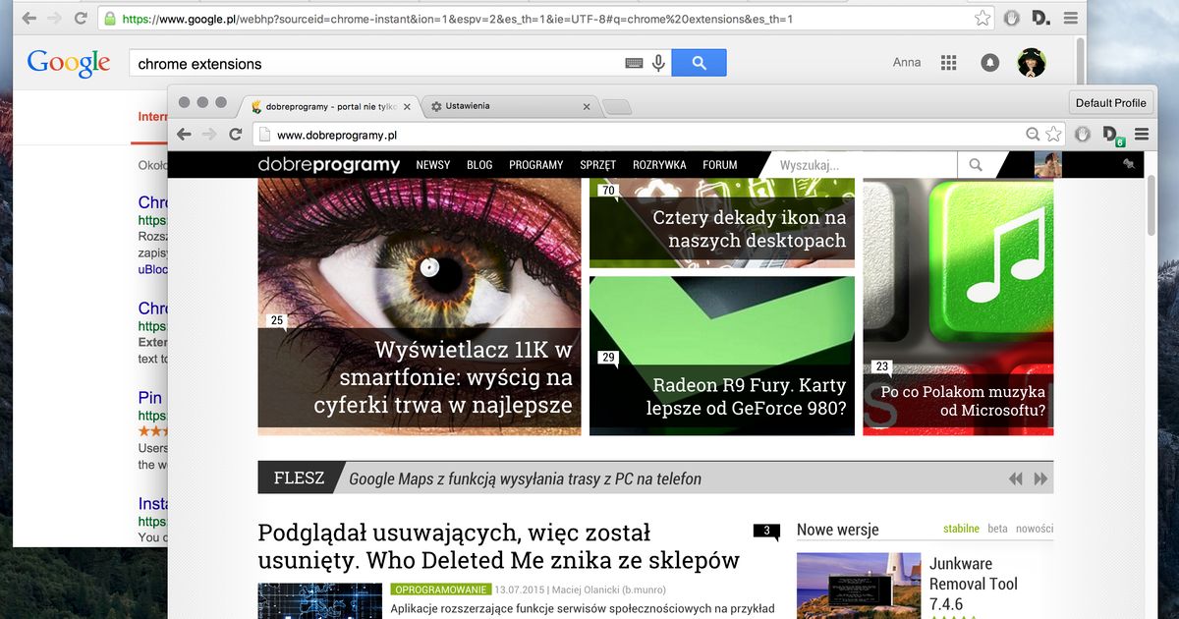Show previous FLESZ headline with left arrows
Screen dimensions: 1179x619
coord(1016,479)
